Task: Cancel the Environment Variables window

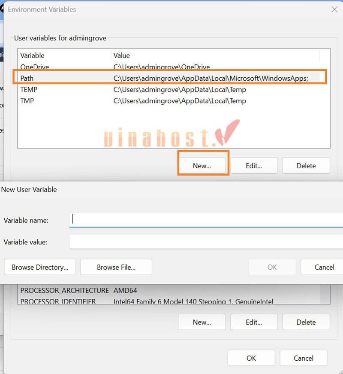Action: 304,358
